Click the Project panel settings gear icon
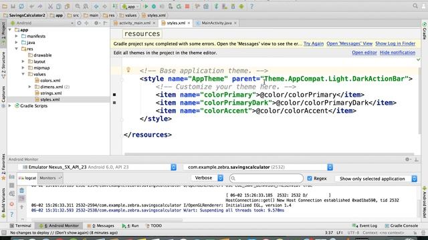 [x=96, y=23]
